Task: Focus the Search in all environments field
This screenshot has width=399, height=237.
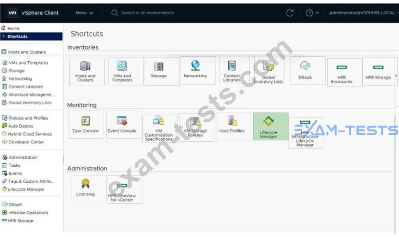Action: coord(147,13)
